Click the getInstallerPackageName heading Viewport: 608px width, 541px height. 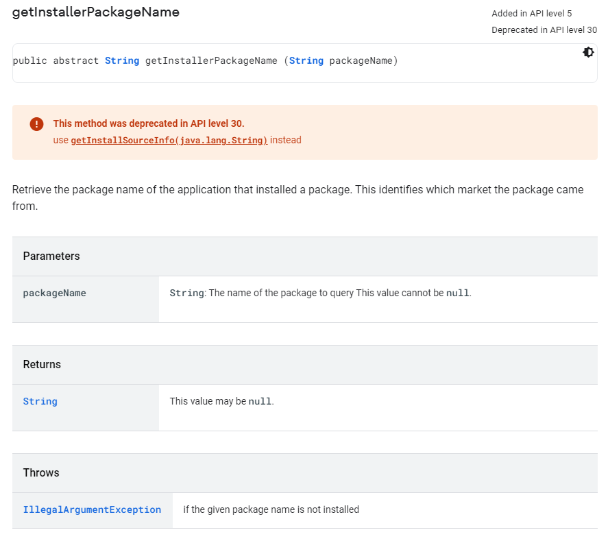click(96, 12)
